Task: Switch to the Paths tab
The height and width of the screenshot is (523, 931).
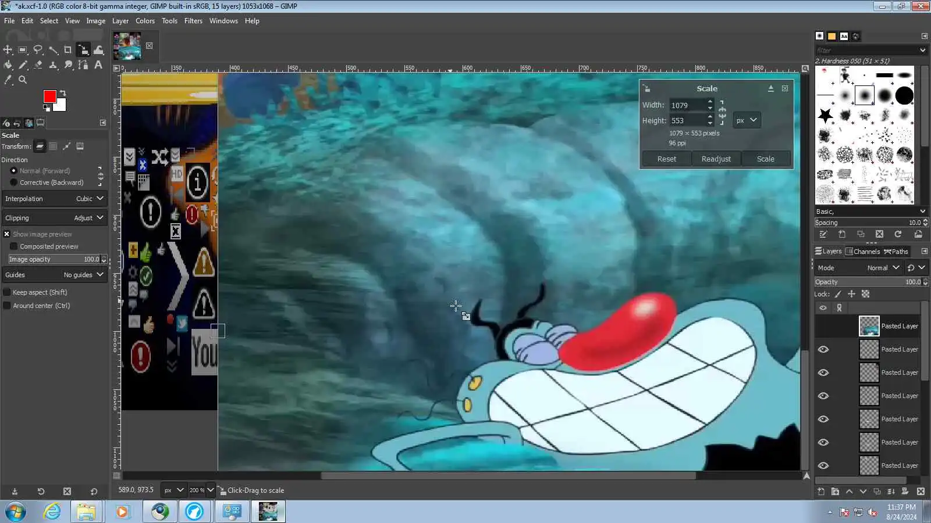Action: tap(896, 252)
